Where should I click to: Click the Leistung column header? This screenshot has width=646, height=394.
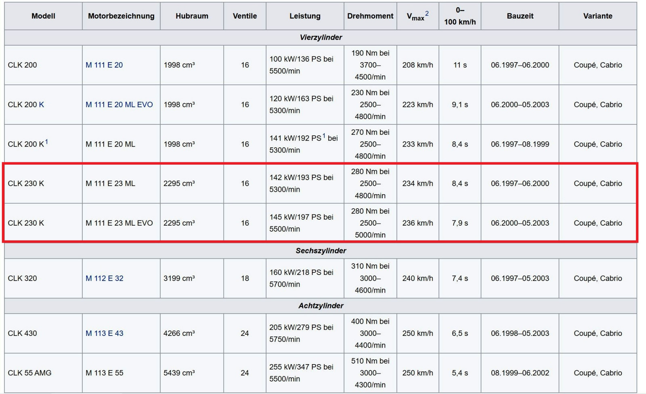tap(305, 16)
